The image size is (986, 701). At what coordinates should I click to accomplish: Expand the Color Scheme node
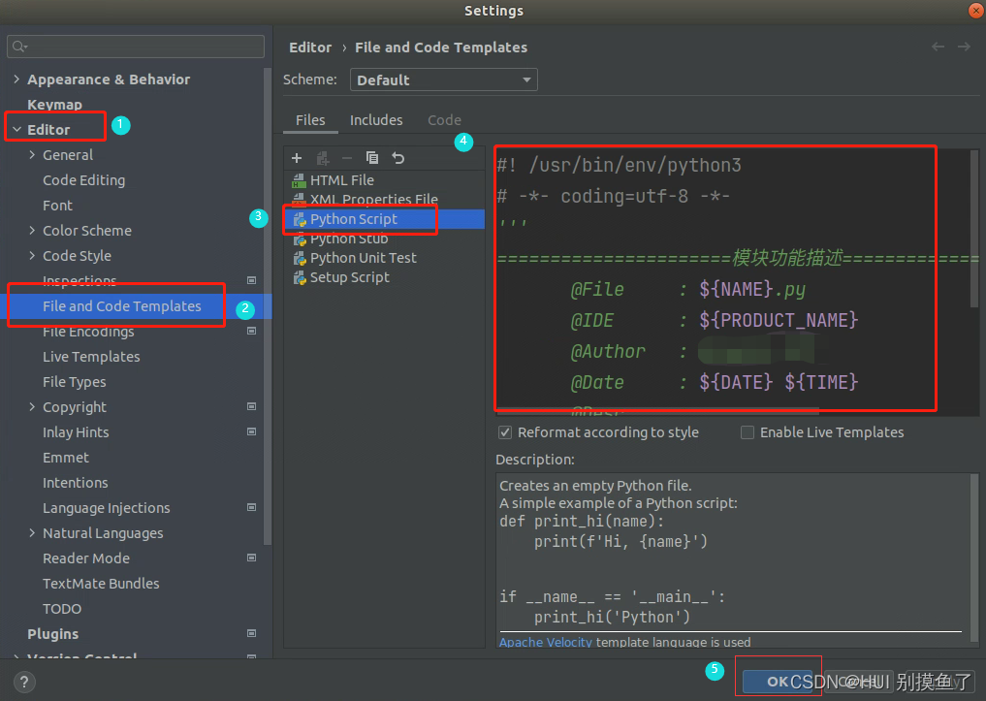point(32,230)
